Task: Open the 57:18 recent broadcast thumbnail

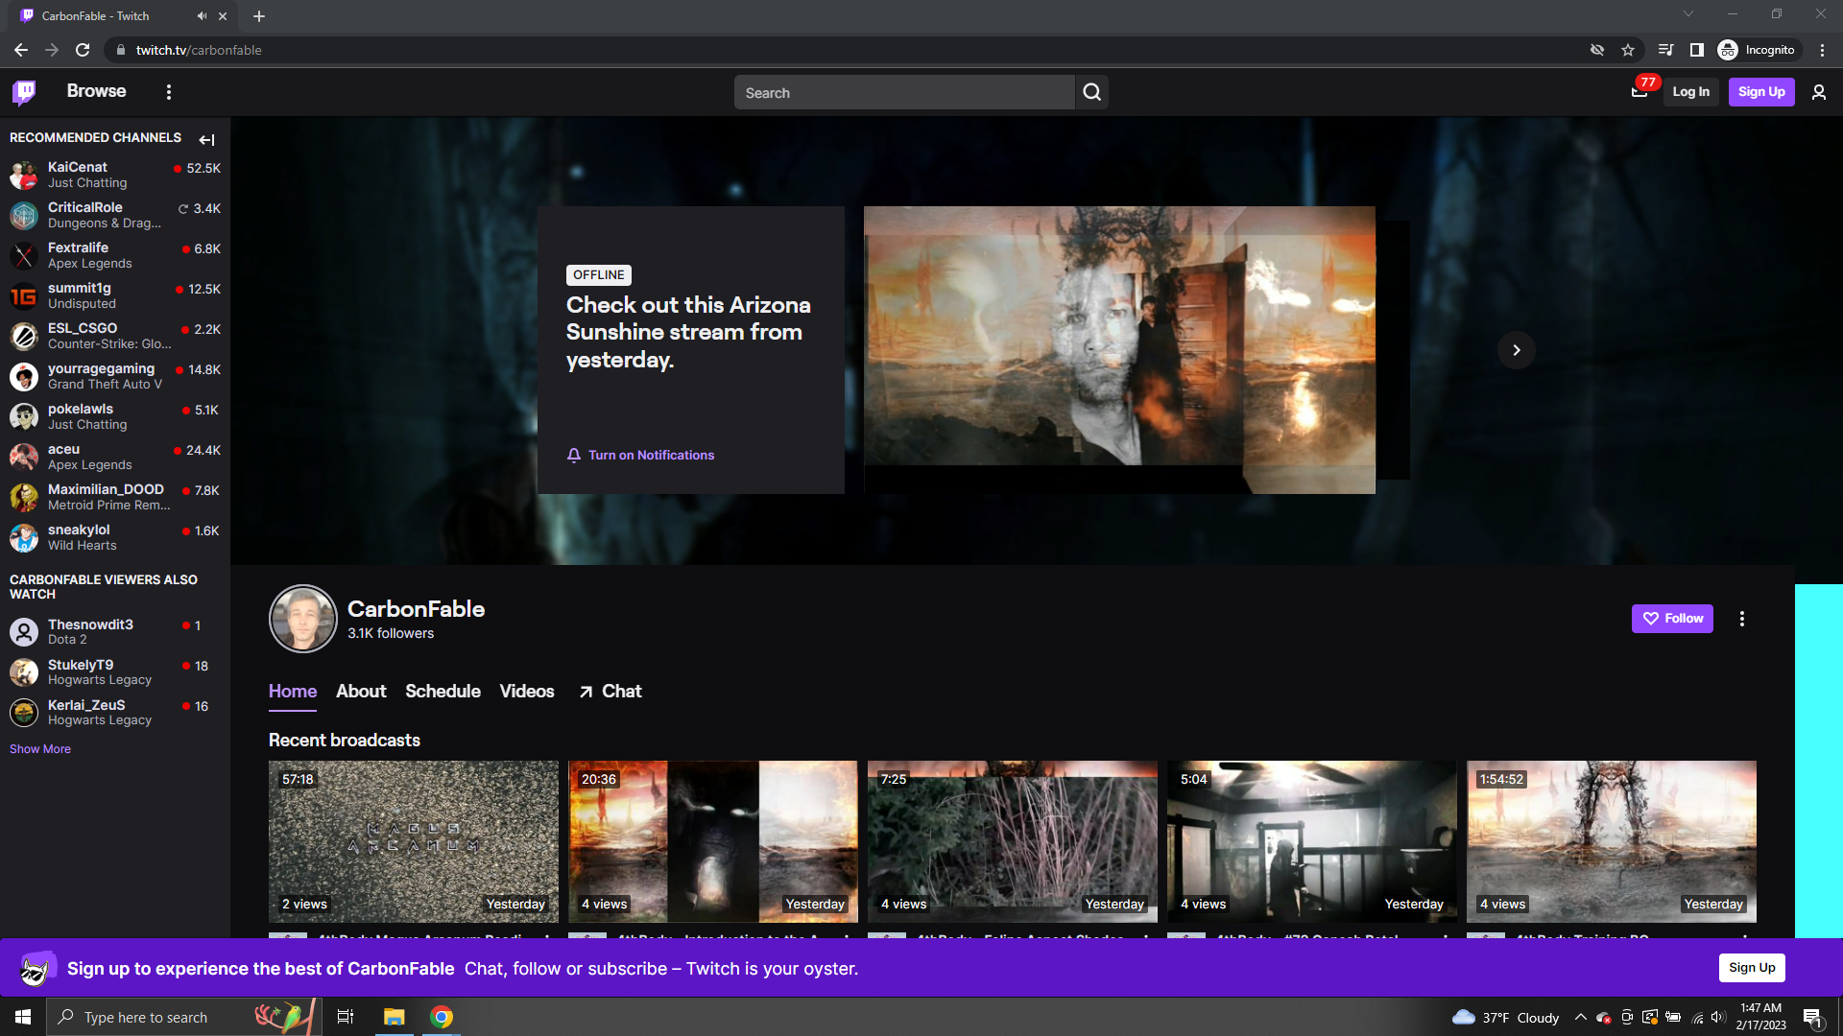Action: coord(413,841)
